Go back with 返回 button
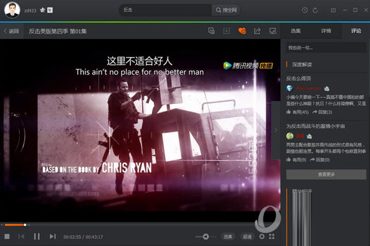The width and height of the screenshot is (370, 246). [11, 31]
